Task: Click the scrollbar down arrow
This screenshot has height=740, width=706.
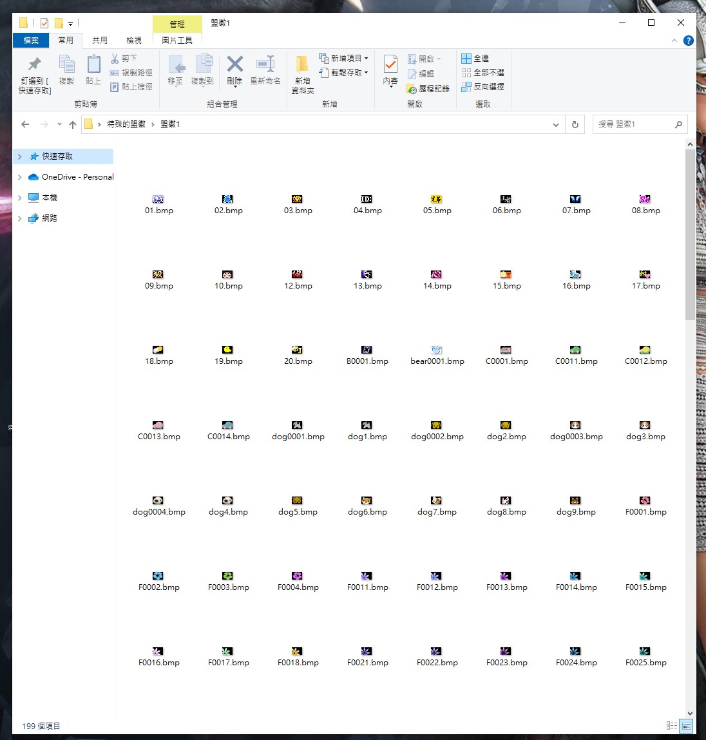Action: coord(690,714)
